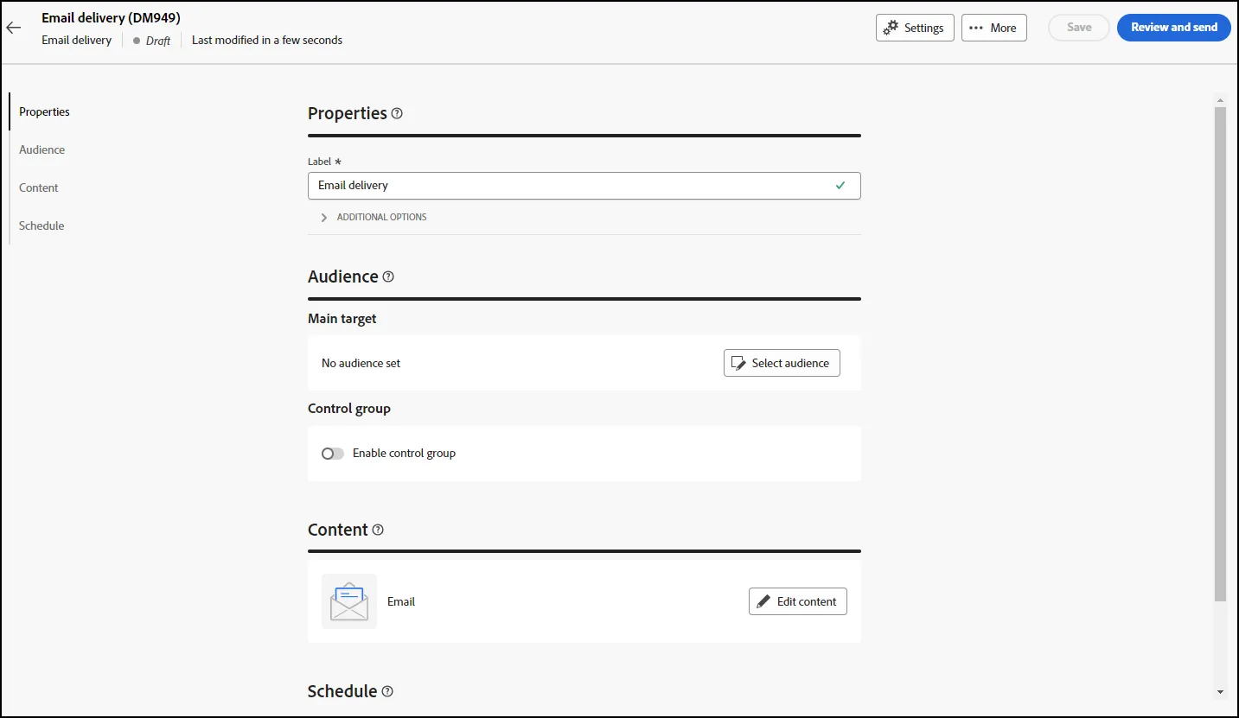Click the back arrow icon

[x=13, y=28]
